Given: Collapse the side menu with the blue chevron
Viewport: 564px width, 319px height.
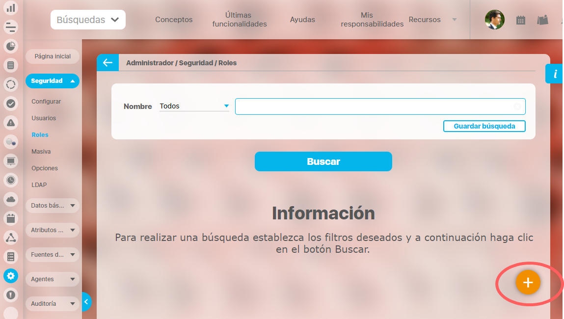Looking at the screenshot, I should point(86,302).
